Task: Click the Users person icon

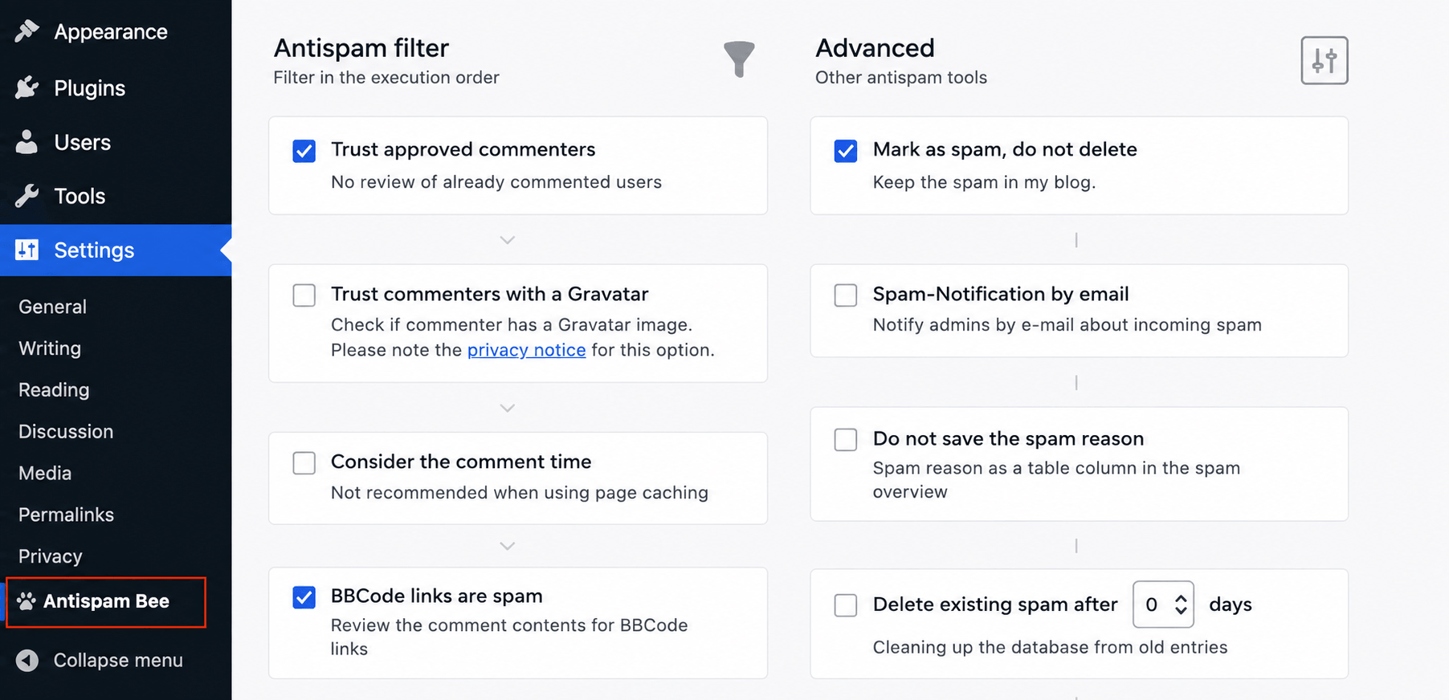Action: coord(27,142)
